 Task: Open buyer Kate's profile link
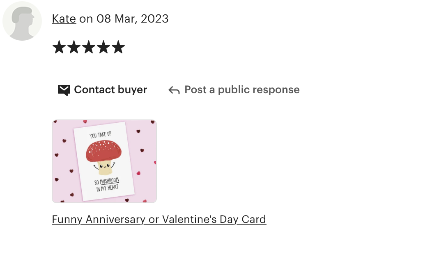(x=64, y=19)
